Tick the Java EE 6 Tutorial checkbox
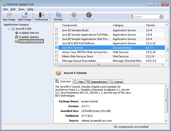Screen dimensions: 171x131 (x=56, y=47)
